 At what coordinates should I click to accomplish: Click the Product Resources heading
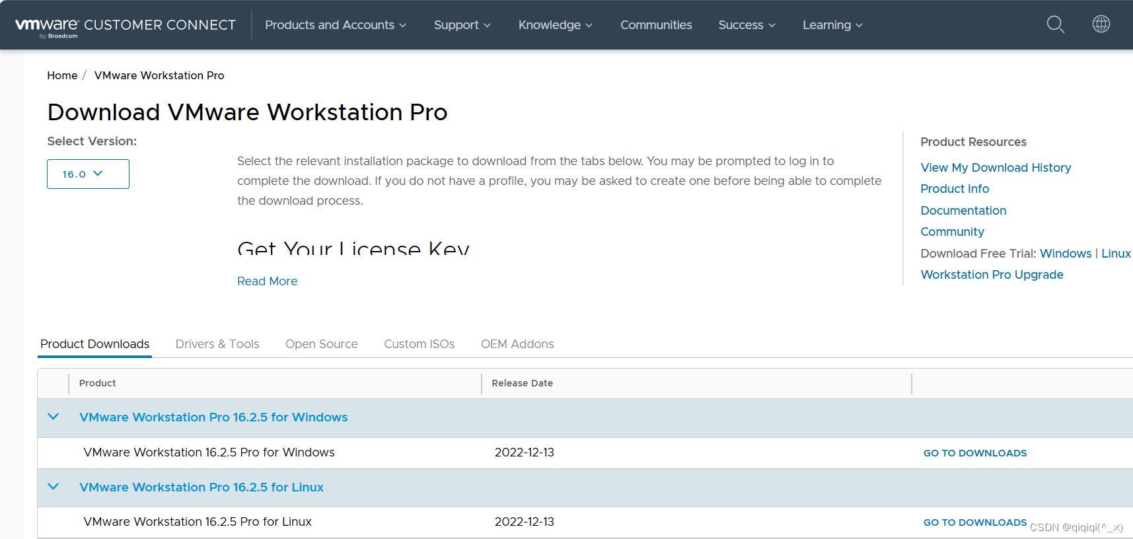click(973, 142)
